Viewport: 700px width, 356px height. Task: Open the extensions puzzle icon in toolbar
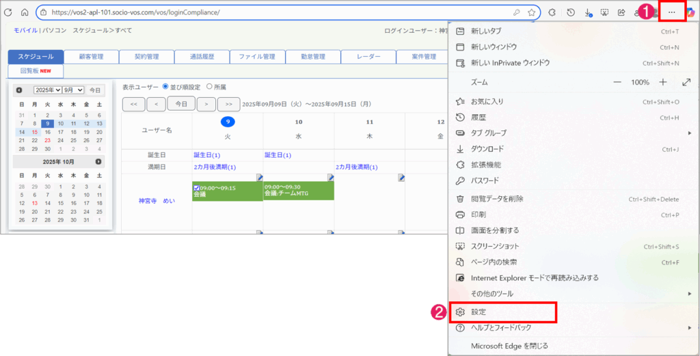tap(552, 12)
